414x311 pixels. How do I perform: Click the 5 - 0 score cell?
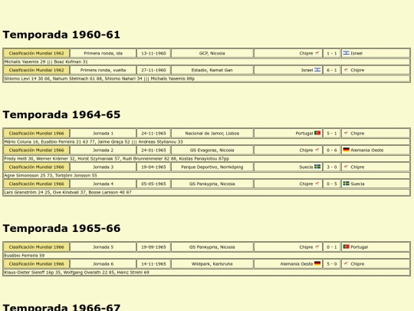332,264
